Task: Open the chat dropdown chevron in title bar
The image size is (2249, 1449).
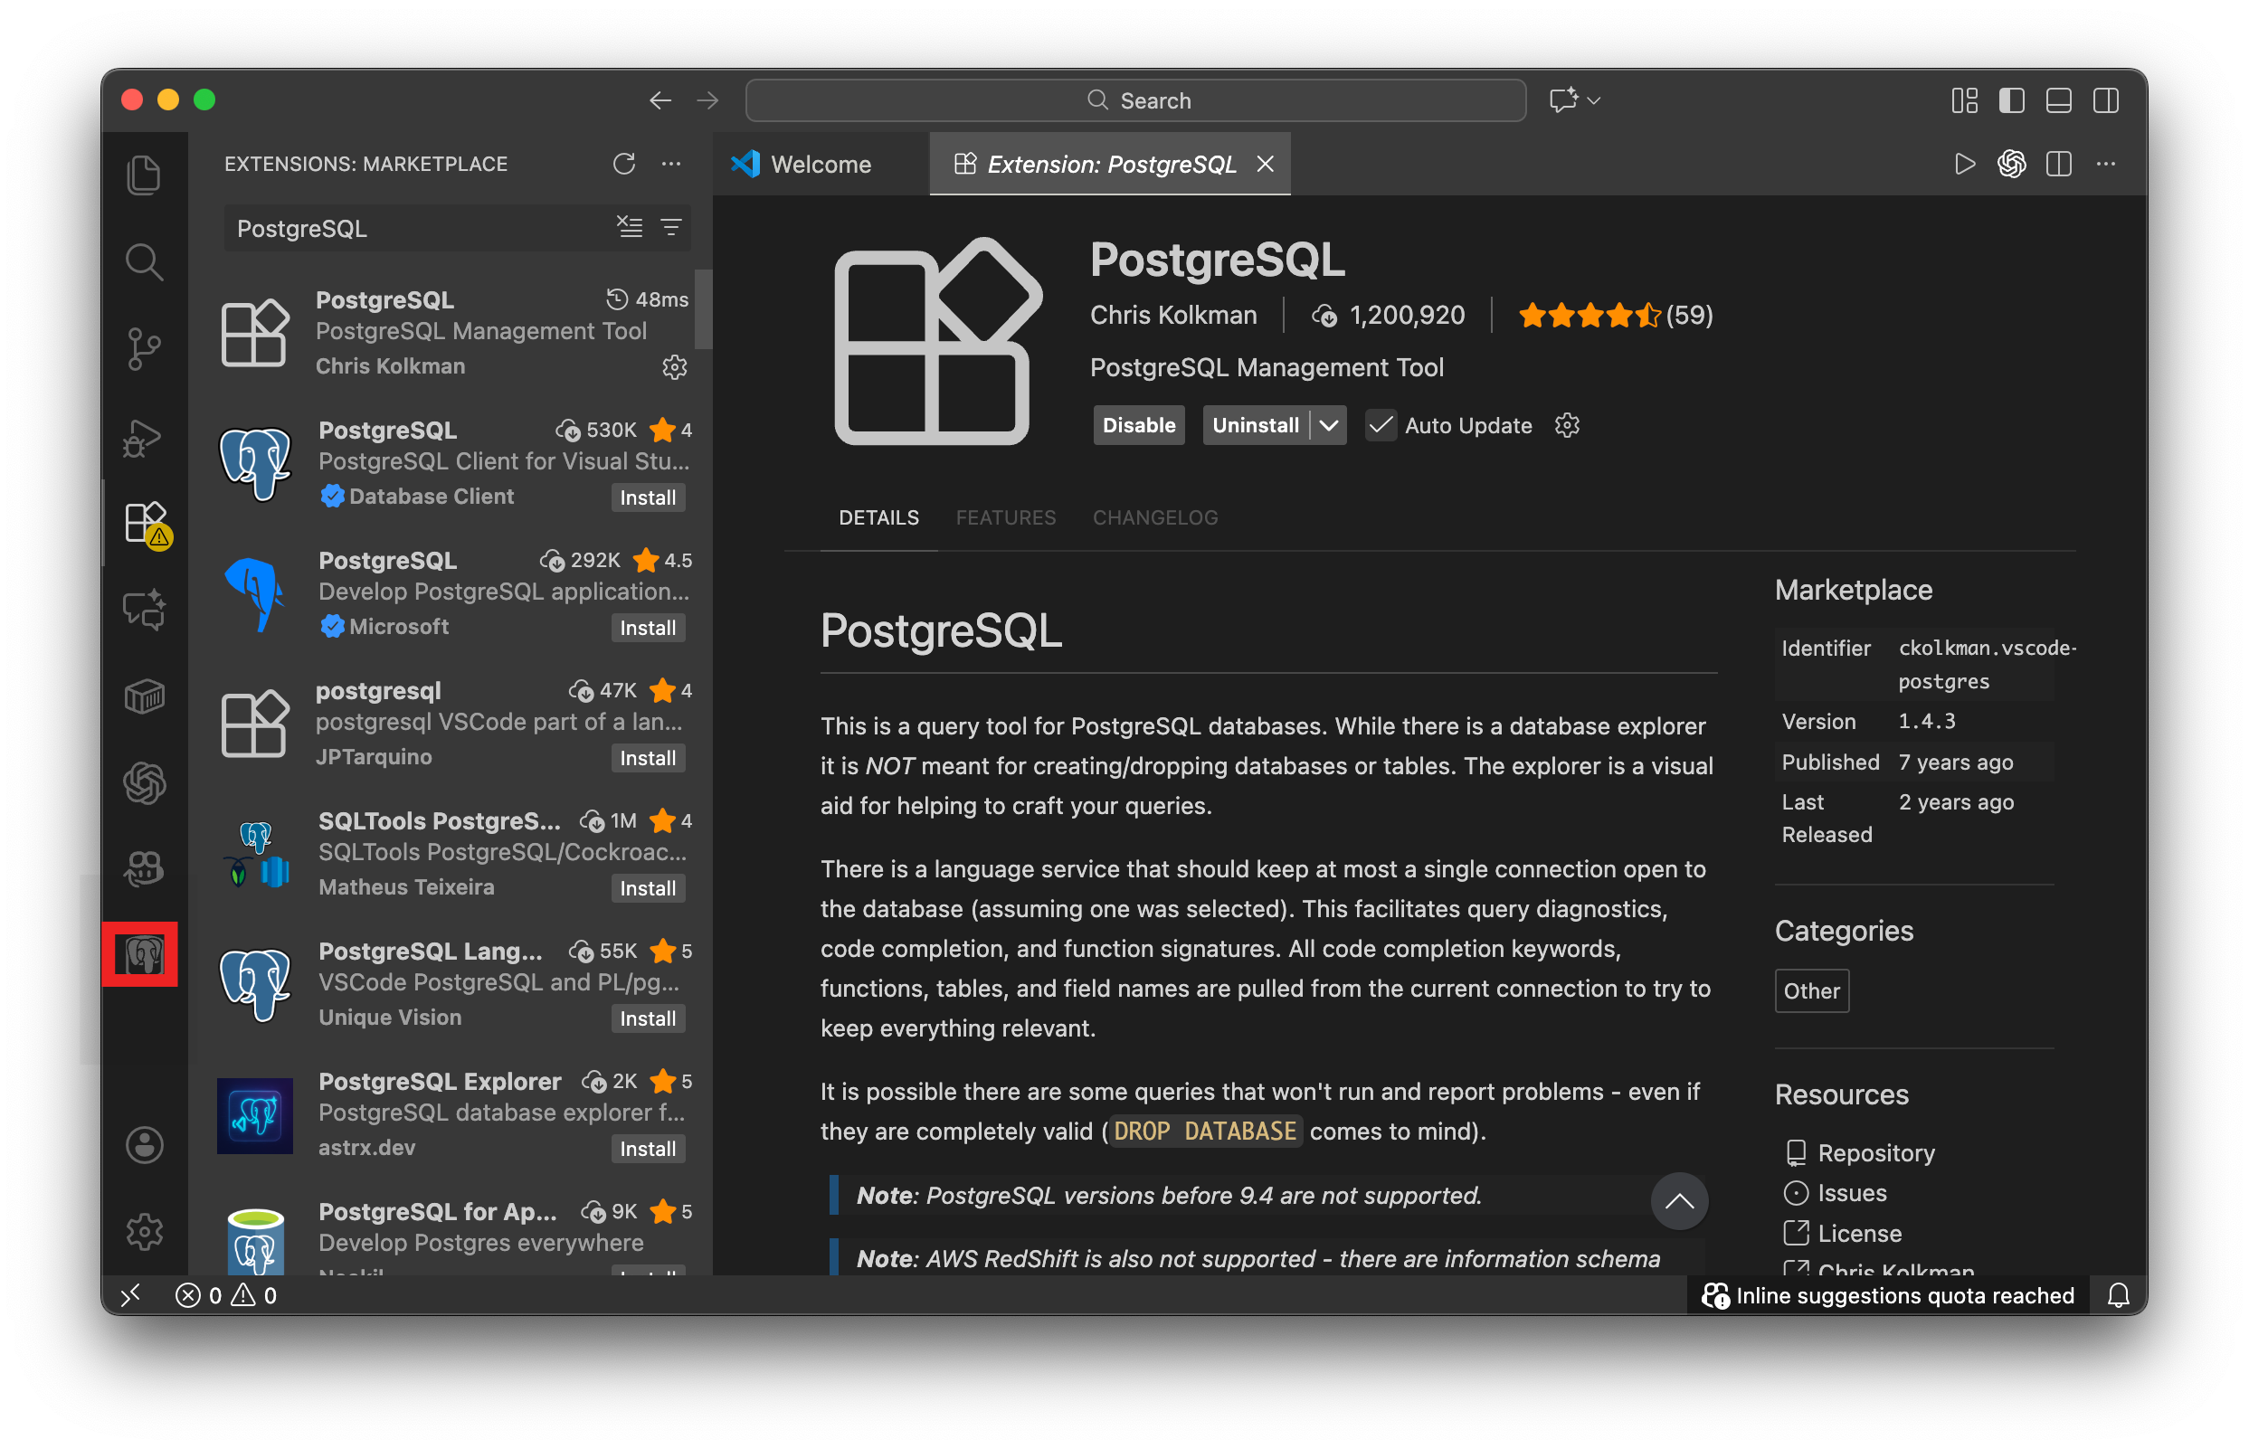Action: click(x=1593, y=100)
